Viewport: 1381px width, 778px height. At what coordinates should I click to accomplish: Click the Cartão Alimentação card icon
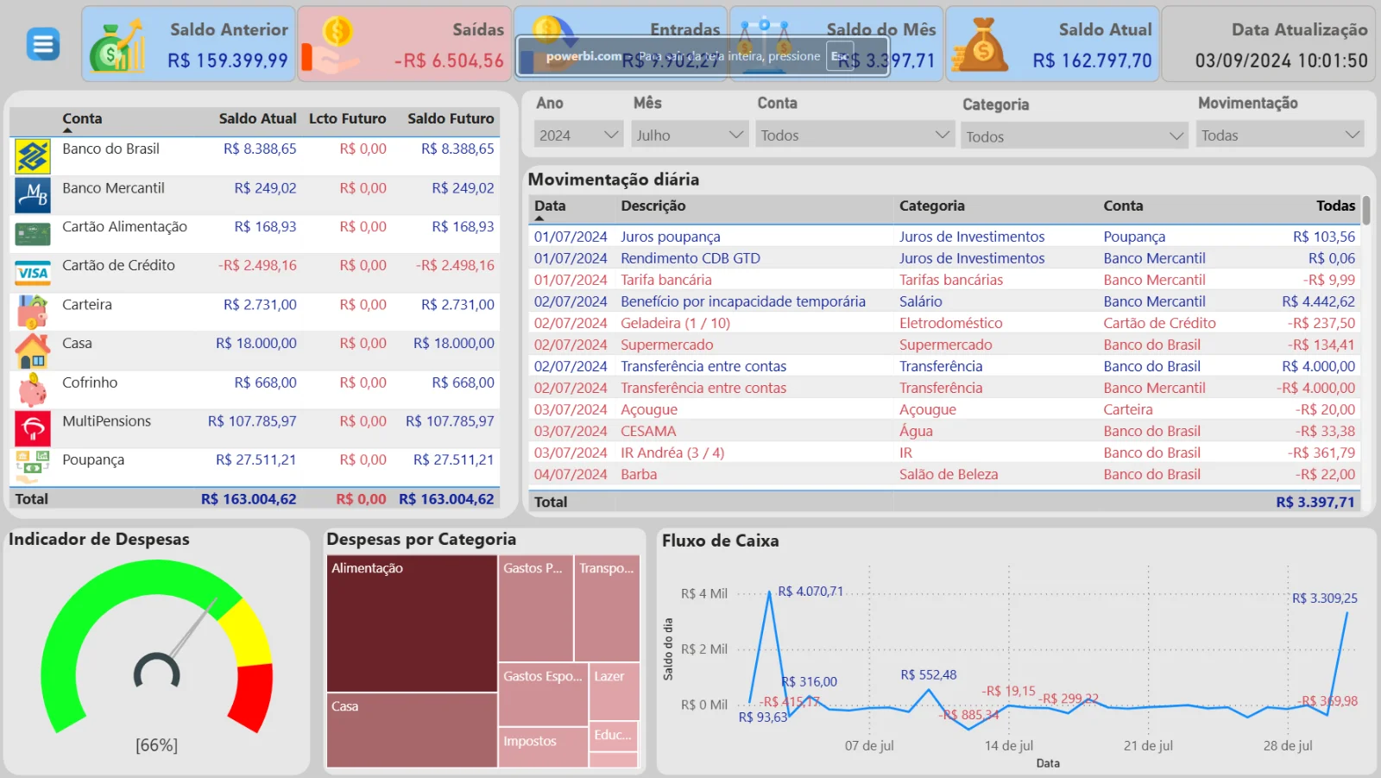click(x=33, y=234)
